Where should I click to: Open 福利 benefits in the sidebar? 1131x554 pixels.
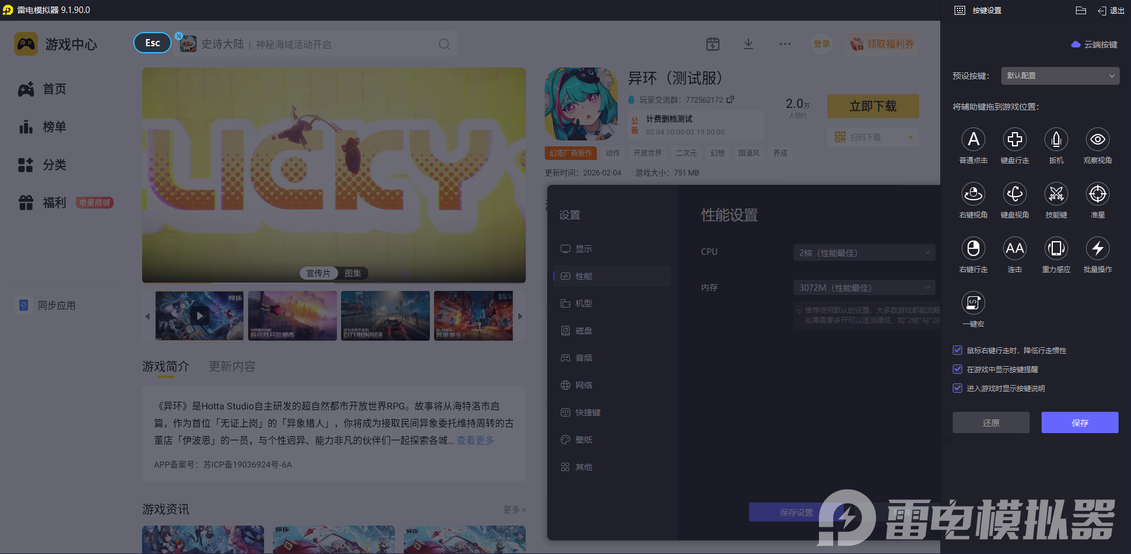43,203
